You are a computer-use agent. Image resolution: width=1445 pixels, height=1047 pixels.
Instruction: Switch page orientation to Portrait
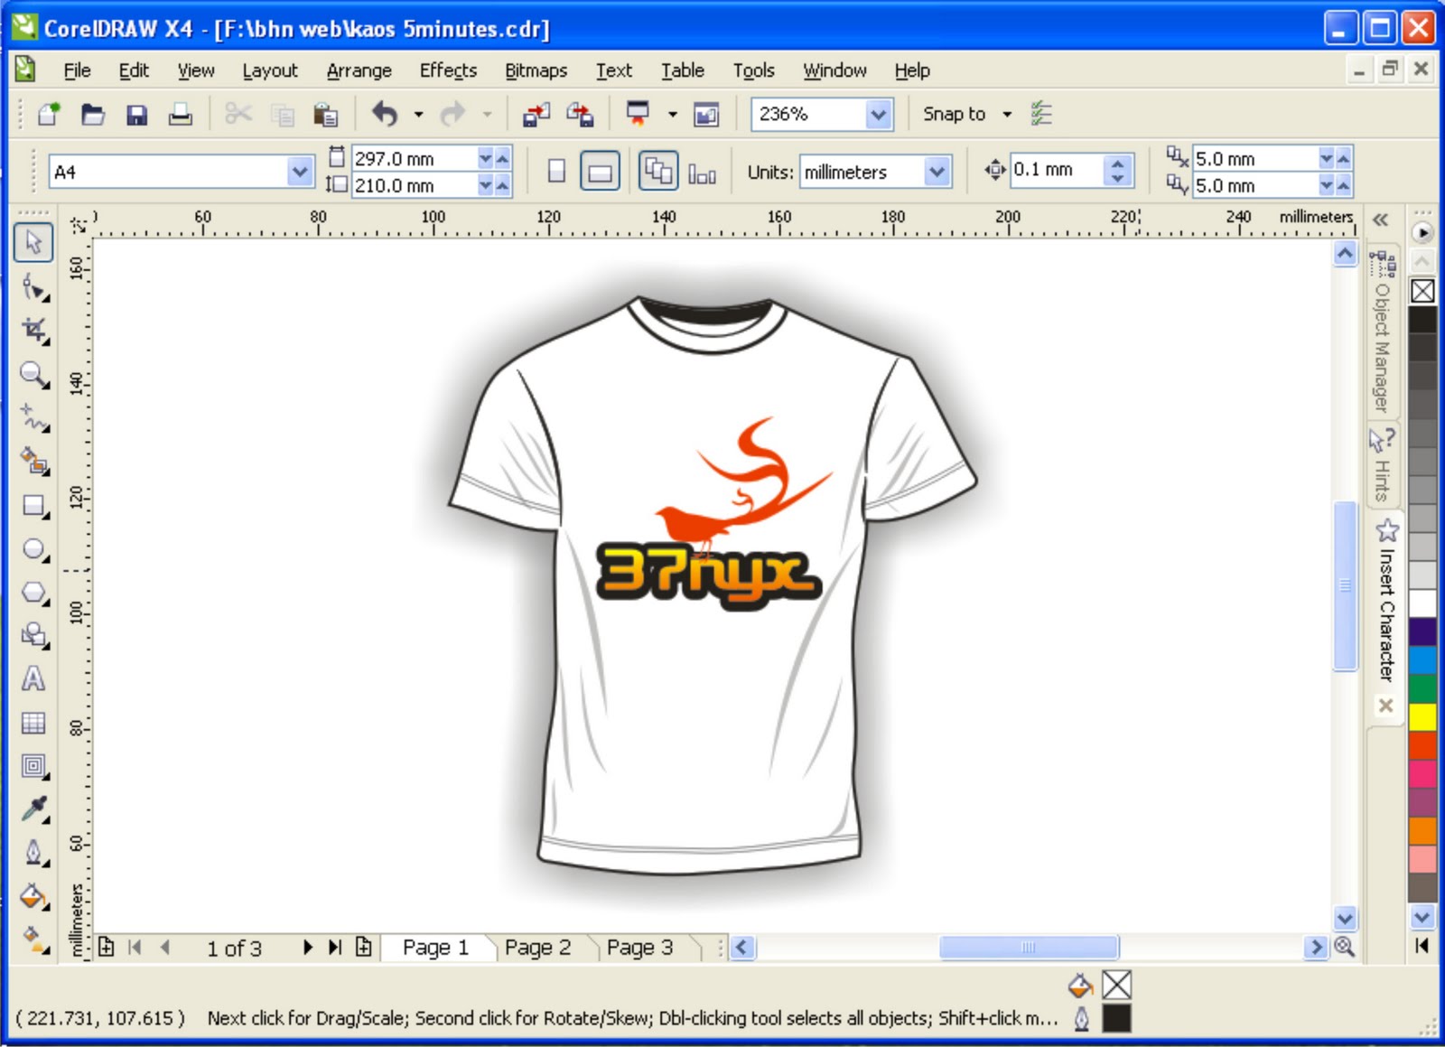[557, 171]
